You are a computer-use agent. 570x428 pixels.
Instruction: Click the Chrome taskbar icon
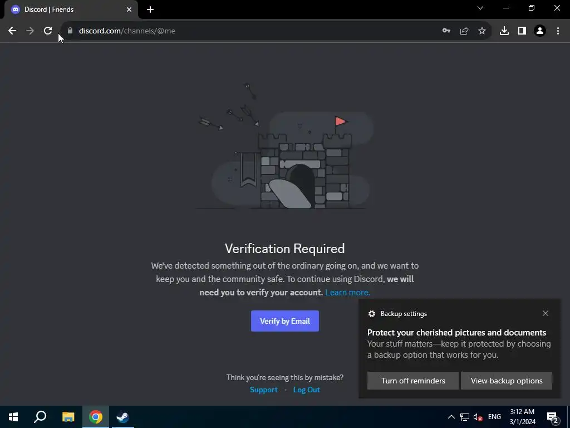coord(96,417)
